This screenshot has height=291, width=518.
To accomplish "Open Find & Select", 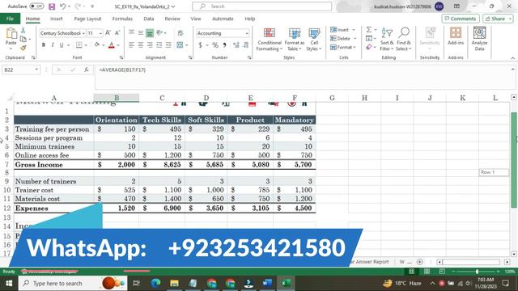I will tap(404, 40).
